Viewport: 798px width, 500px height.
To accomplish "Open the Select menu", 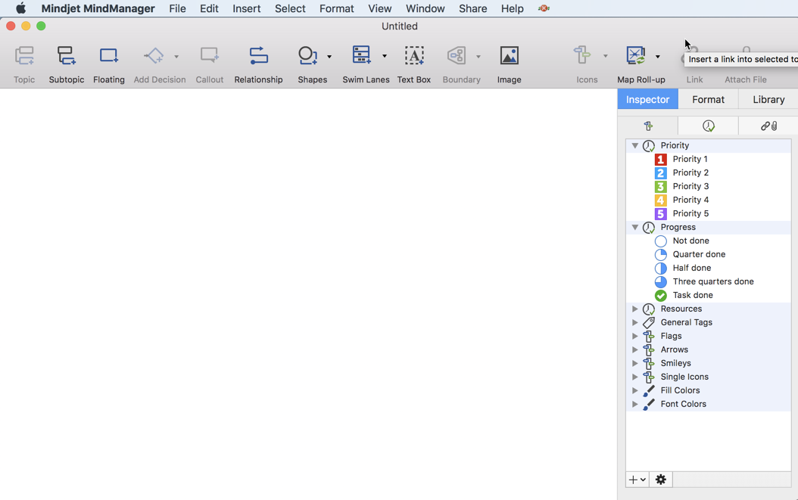I will (x=290, y=8).
